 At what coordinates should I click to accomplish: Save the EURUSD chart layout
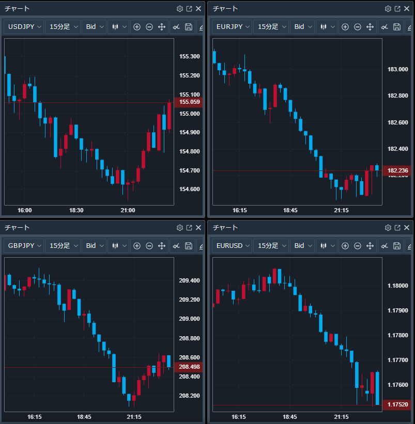(x=397, y=246)
